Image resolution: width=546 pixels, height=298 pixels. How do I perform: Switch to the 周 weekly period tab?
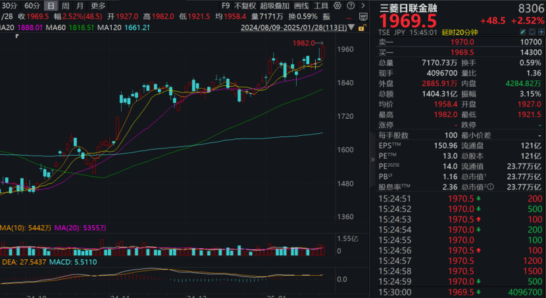point(65,5)
